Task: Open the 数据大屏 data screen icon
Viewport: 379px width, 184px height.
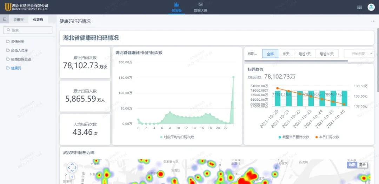Action: [200, 5]
